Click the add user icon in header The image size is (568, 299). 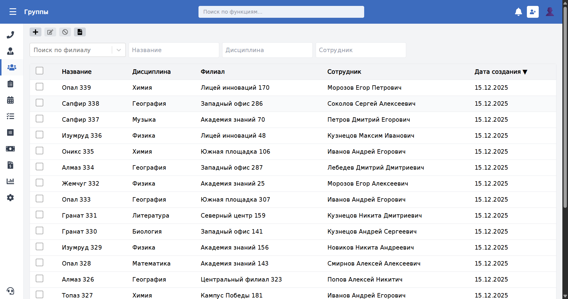(x=532, y=12)
